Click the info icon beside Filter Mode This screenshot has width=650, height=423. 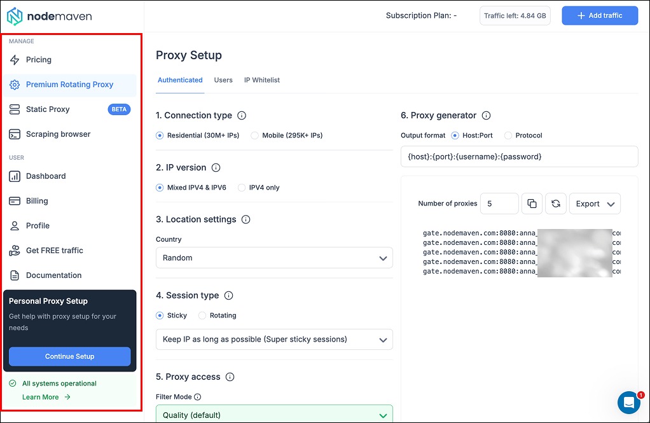pos(197,397)
